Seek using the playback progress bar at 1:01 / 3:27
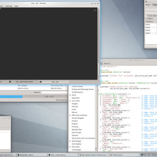157x157 pixels. click(x=34, y=97)
